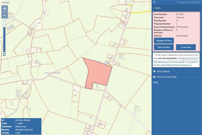Select Print Current View
202x135 pixels.
167,77
